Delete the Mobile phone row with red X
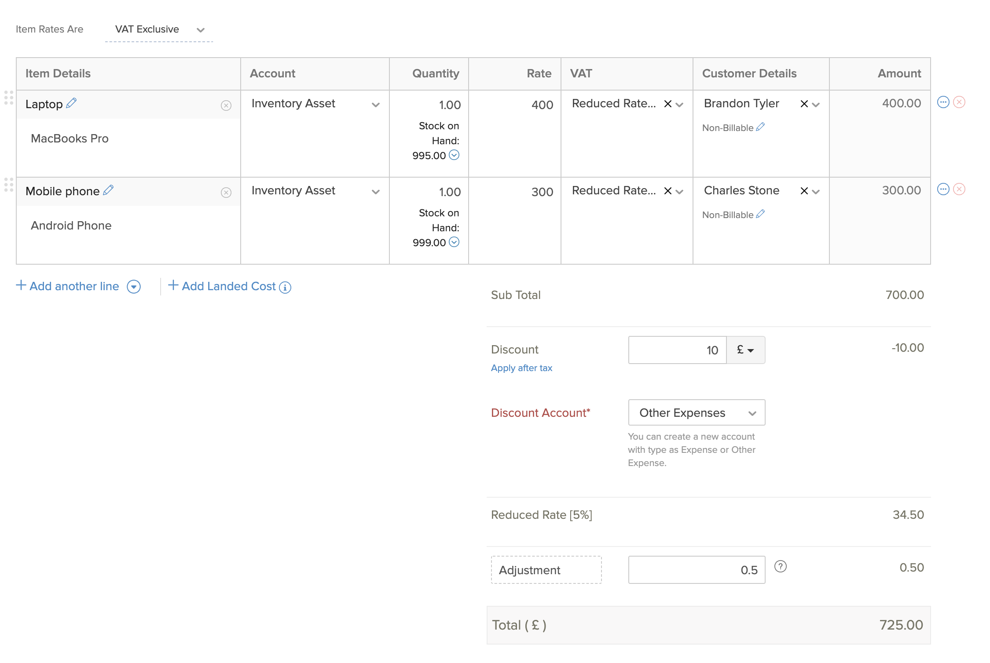 click(x=959, y=189)
